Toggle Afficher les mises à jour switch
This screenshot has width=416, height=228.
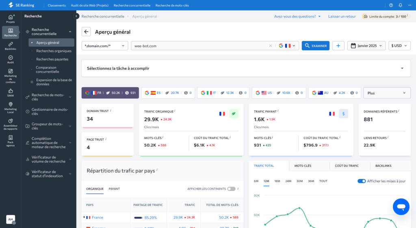[361, 181]
